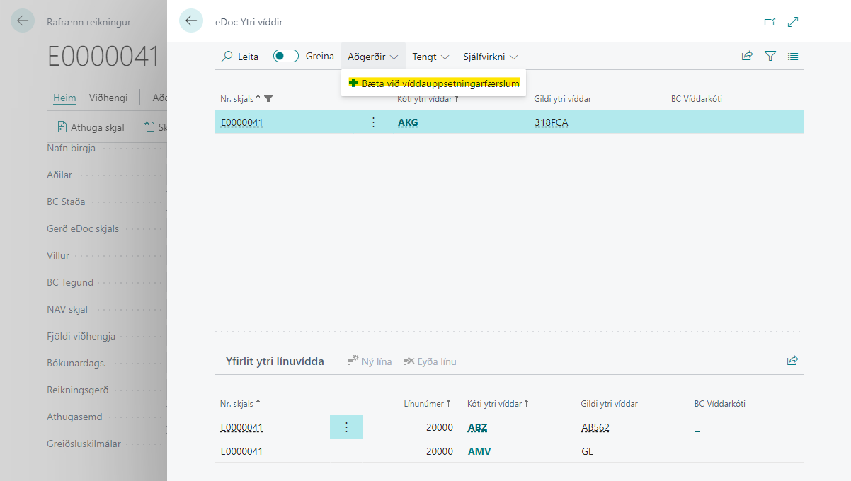Select Bæta við víddauppsetningarfærslum menu entry
Image resolution: width=851 pixels, height=481 pixels.
(434, 83)
